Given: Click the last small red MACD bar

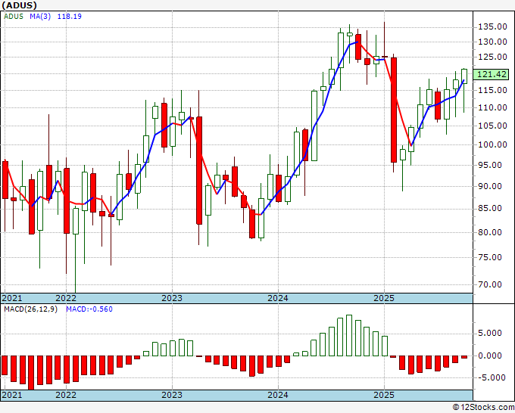Looking at the screenshot, I should tap(464, 357).
